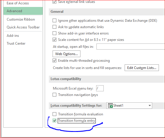Go to the Add-ins category
The image size is (165, 138).
13,36
